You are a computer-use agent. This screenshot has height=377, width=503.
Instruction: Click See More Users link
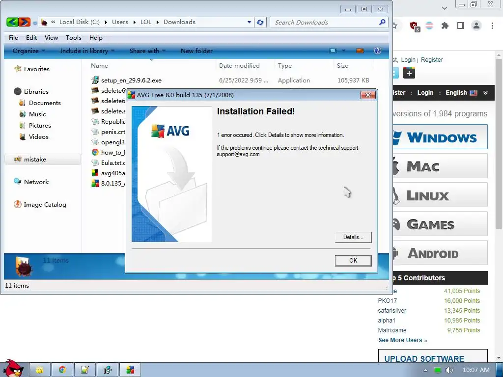pos(403,340)
